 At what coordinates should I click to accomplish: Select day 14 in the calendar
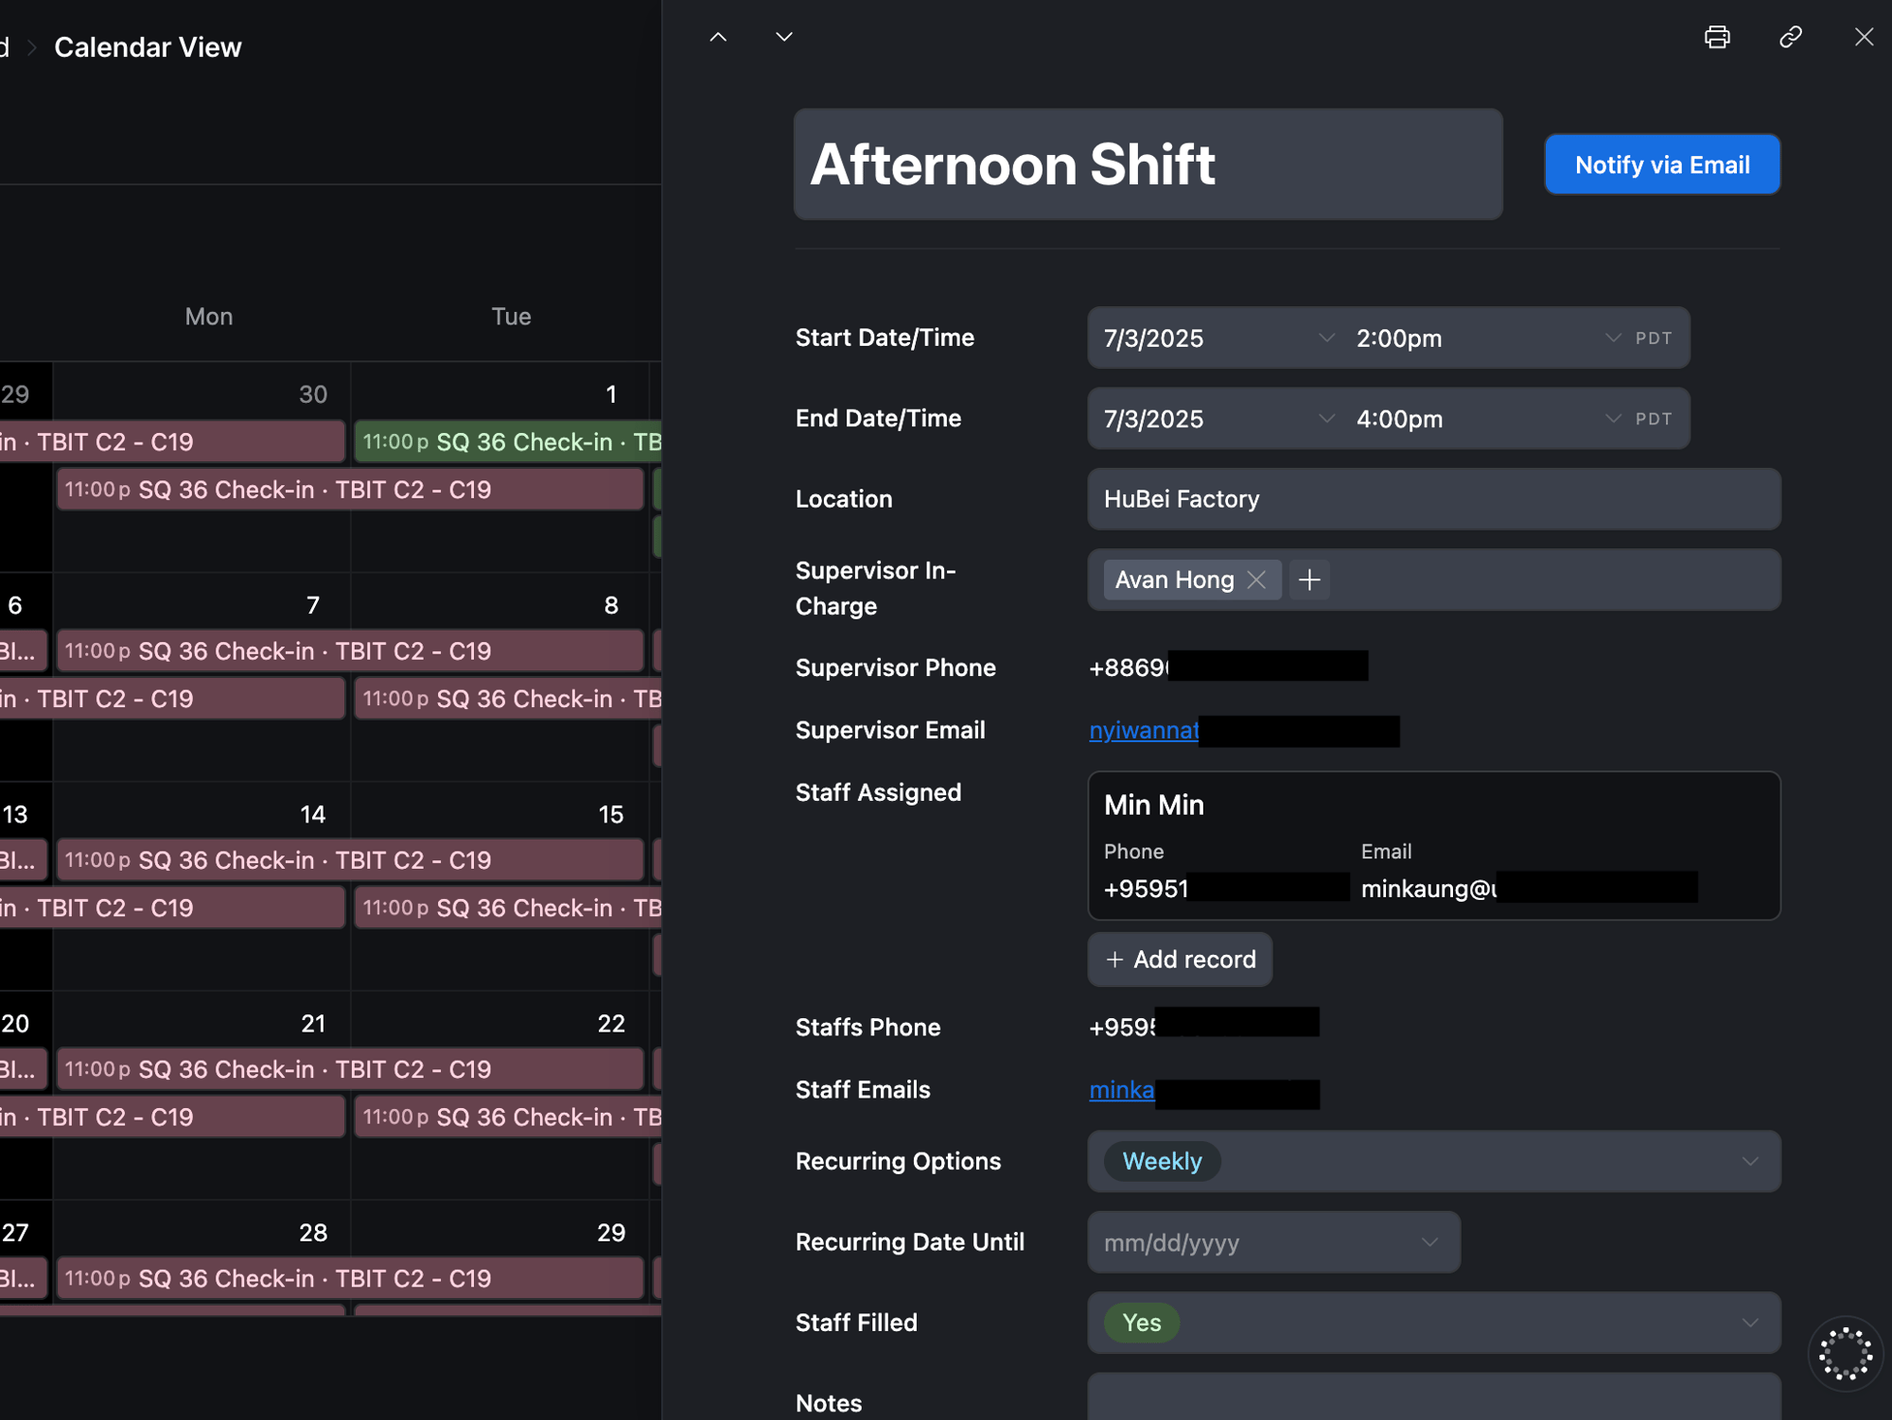click(x=313, y=814)
